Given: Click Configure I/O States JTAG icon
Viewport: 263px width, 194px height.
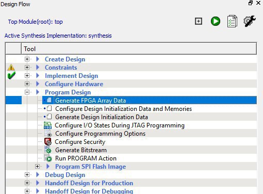Looking at the screenshot, I should coord(47,125).
